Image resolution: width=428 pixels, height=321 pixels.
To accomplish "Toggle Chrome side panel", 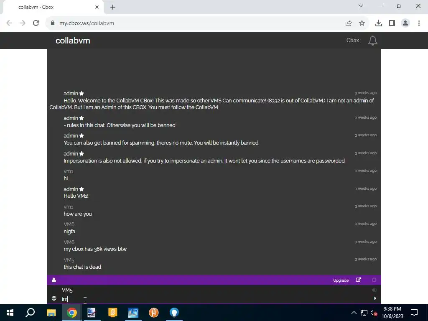I will [x=392, y=23].
